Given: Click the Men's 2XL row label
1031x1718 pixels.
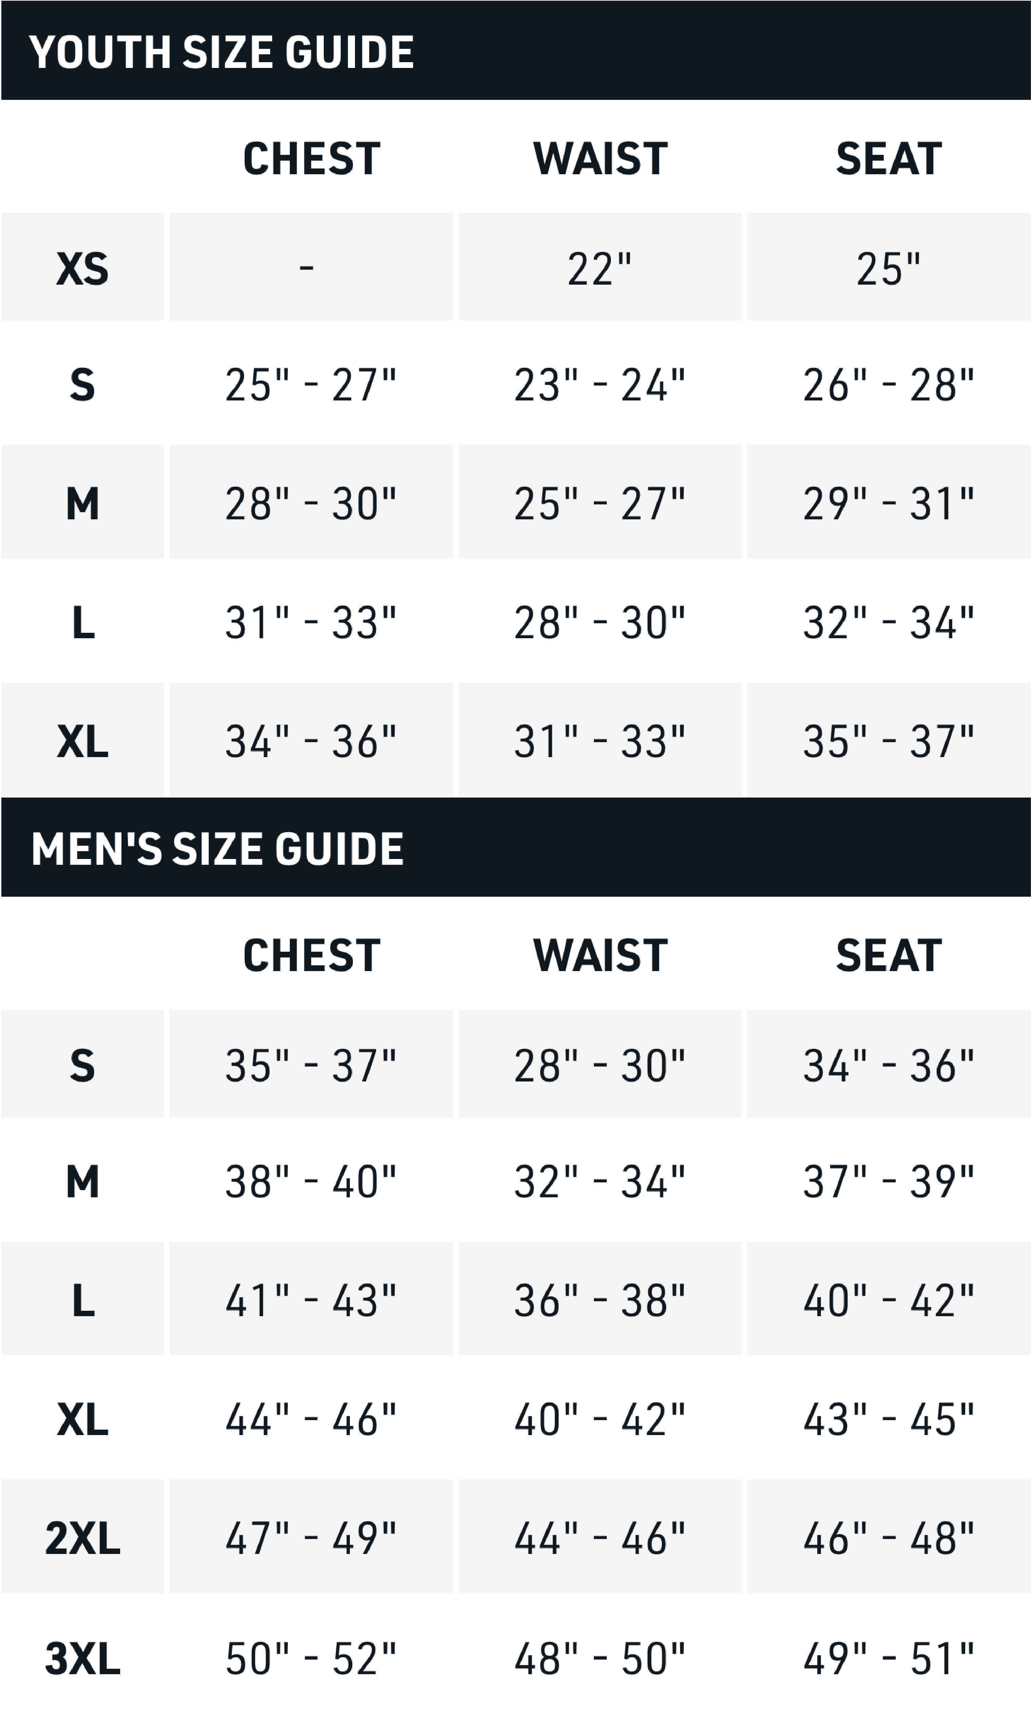Looking at the screenshot, I should click(x=83, y=1538).
